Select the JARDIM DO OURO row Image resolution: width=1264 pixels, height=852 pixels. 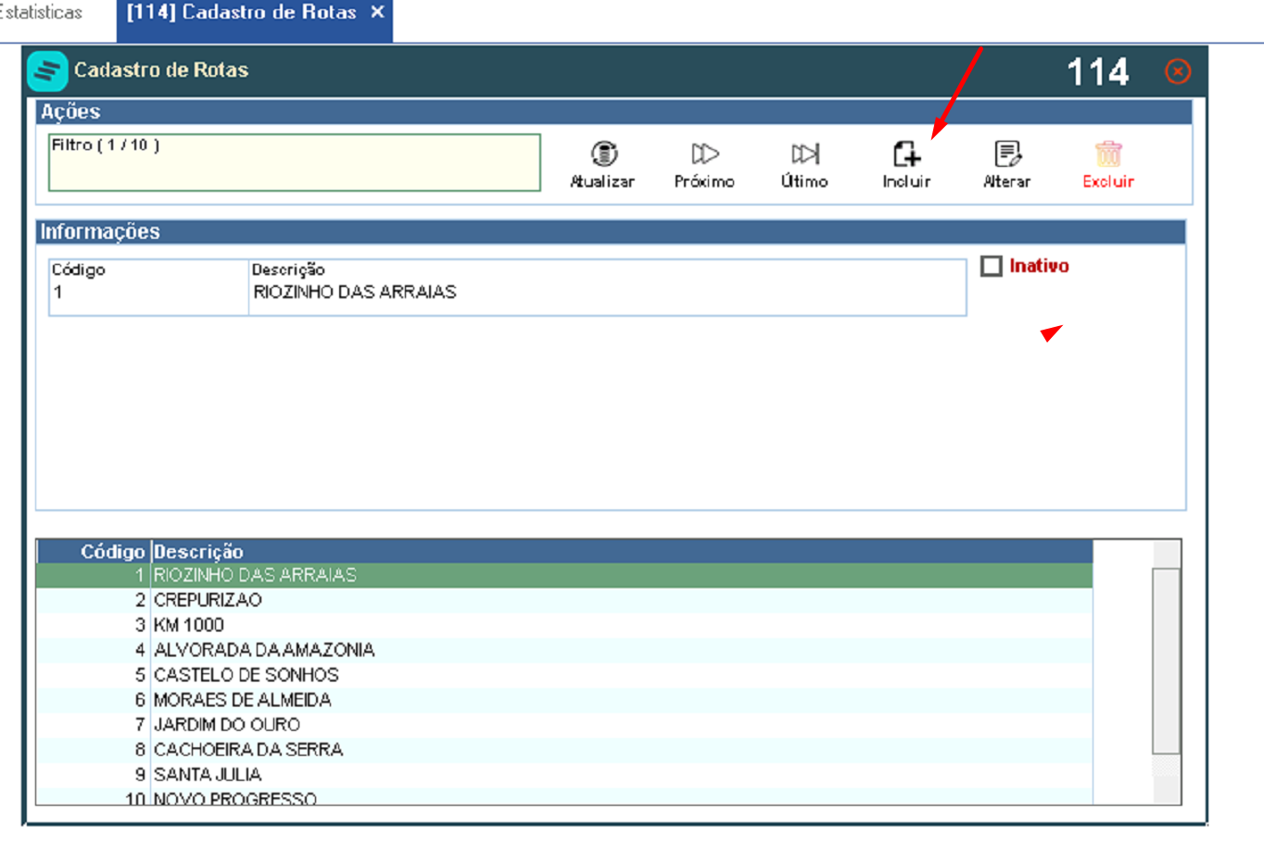564,725
